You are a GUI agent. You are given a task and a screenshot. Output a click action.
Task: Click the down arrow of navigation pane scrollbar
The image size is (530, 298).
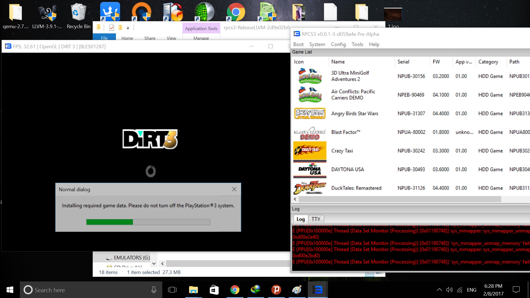tap(154, 264)
